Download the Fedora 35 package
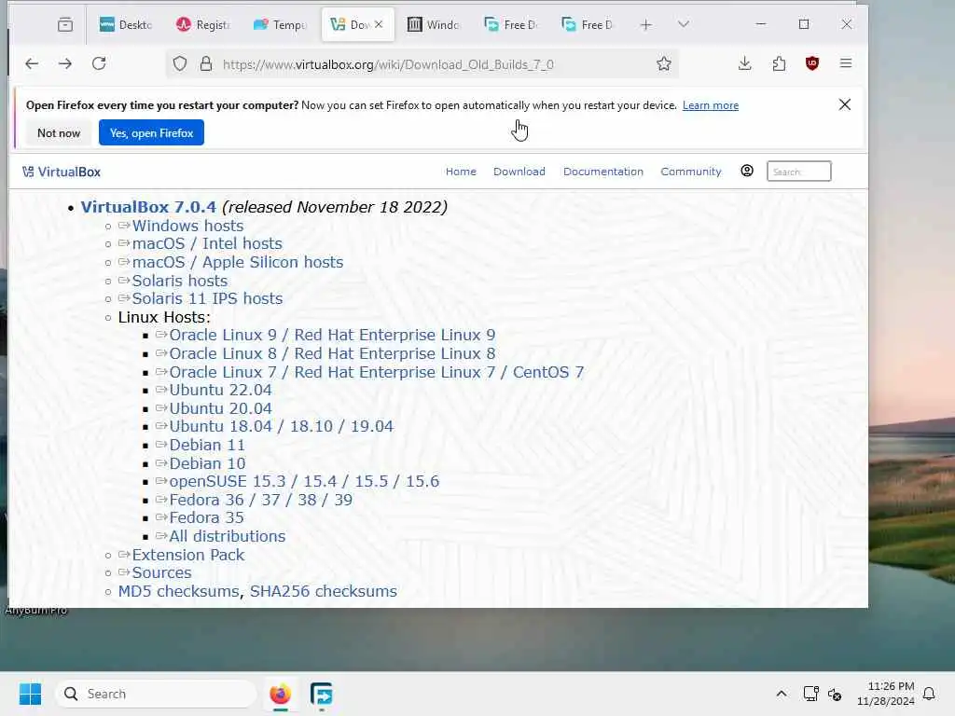The image size is (955, 716). (206, 517)
